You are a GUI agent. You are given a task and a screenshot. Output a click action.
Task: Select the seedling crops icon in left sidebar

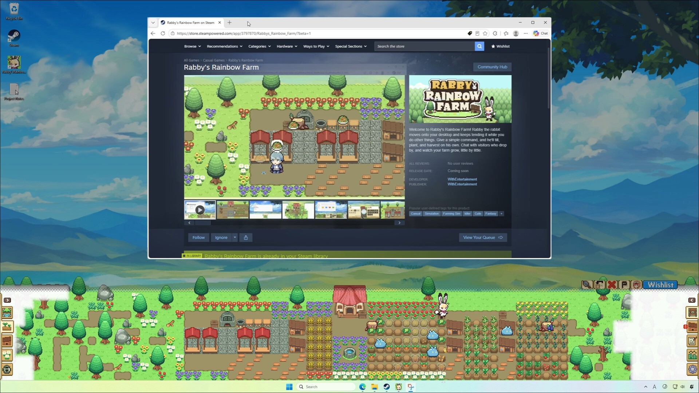tap(7, 326)
